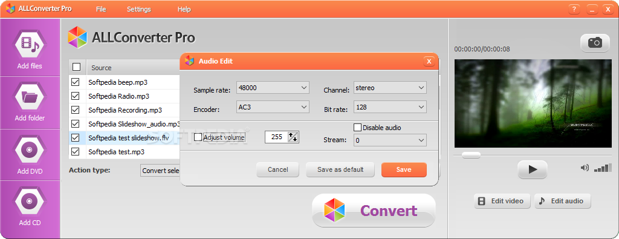The width and height of the screenshot is (619, 239).
Task: Click the Add CD disc icon
Action: click(30, 201)
